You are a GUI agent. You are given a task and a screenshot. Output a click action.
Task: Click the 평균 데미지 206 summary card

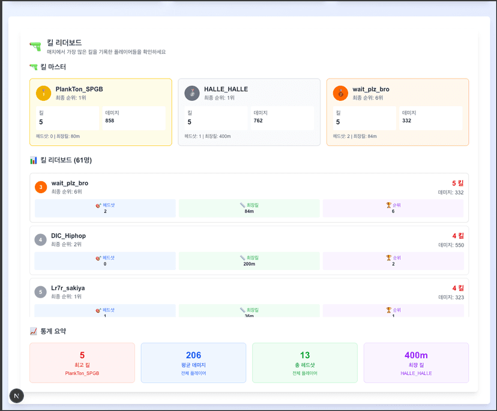pos(193,363)
